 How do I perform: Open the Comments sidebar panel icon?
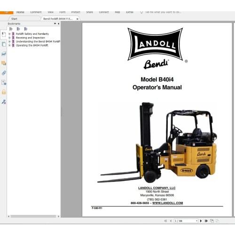[x=4, y=63]
